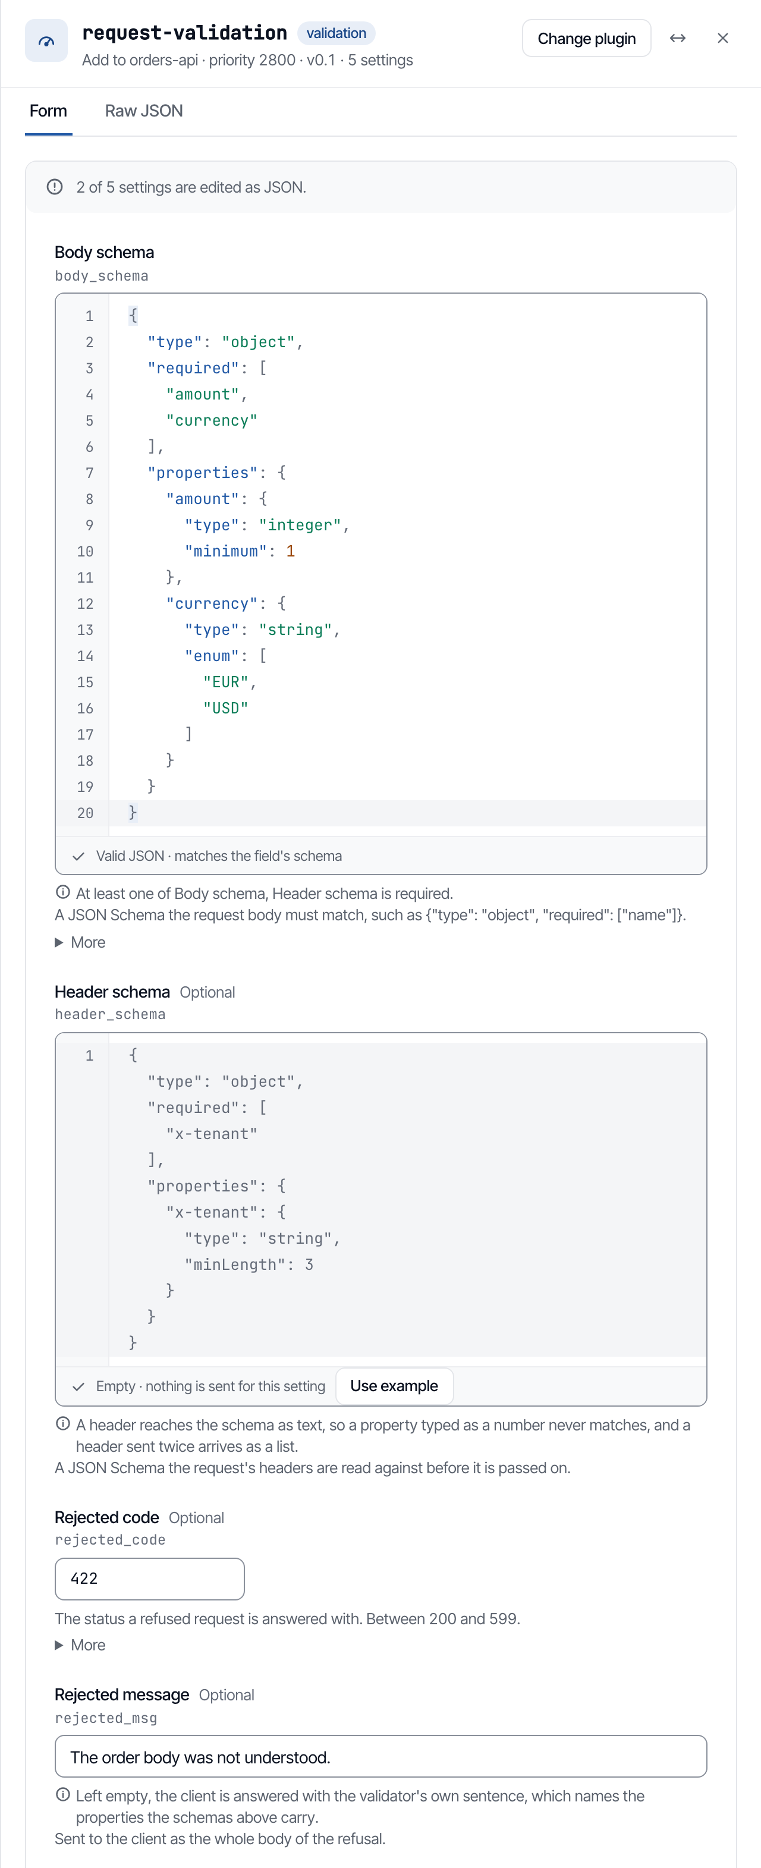
Task: Expand 'More' under the Rejected code description
Action: tap(80, 1646)
